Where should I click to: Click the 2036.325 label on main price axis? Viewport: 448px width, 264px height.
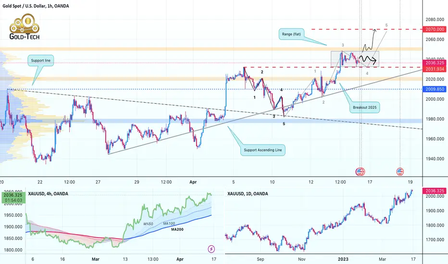[x=435, y=63]
